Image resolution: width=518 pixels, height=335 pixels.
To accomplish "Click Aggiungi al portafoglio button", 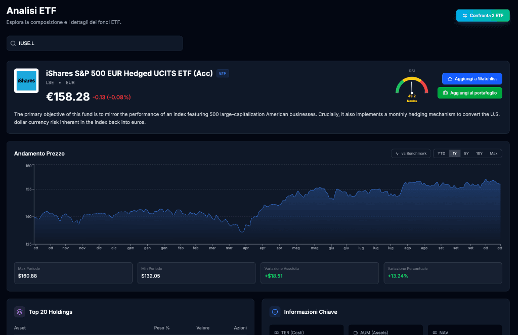I will point(470,93).
